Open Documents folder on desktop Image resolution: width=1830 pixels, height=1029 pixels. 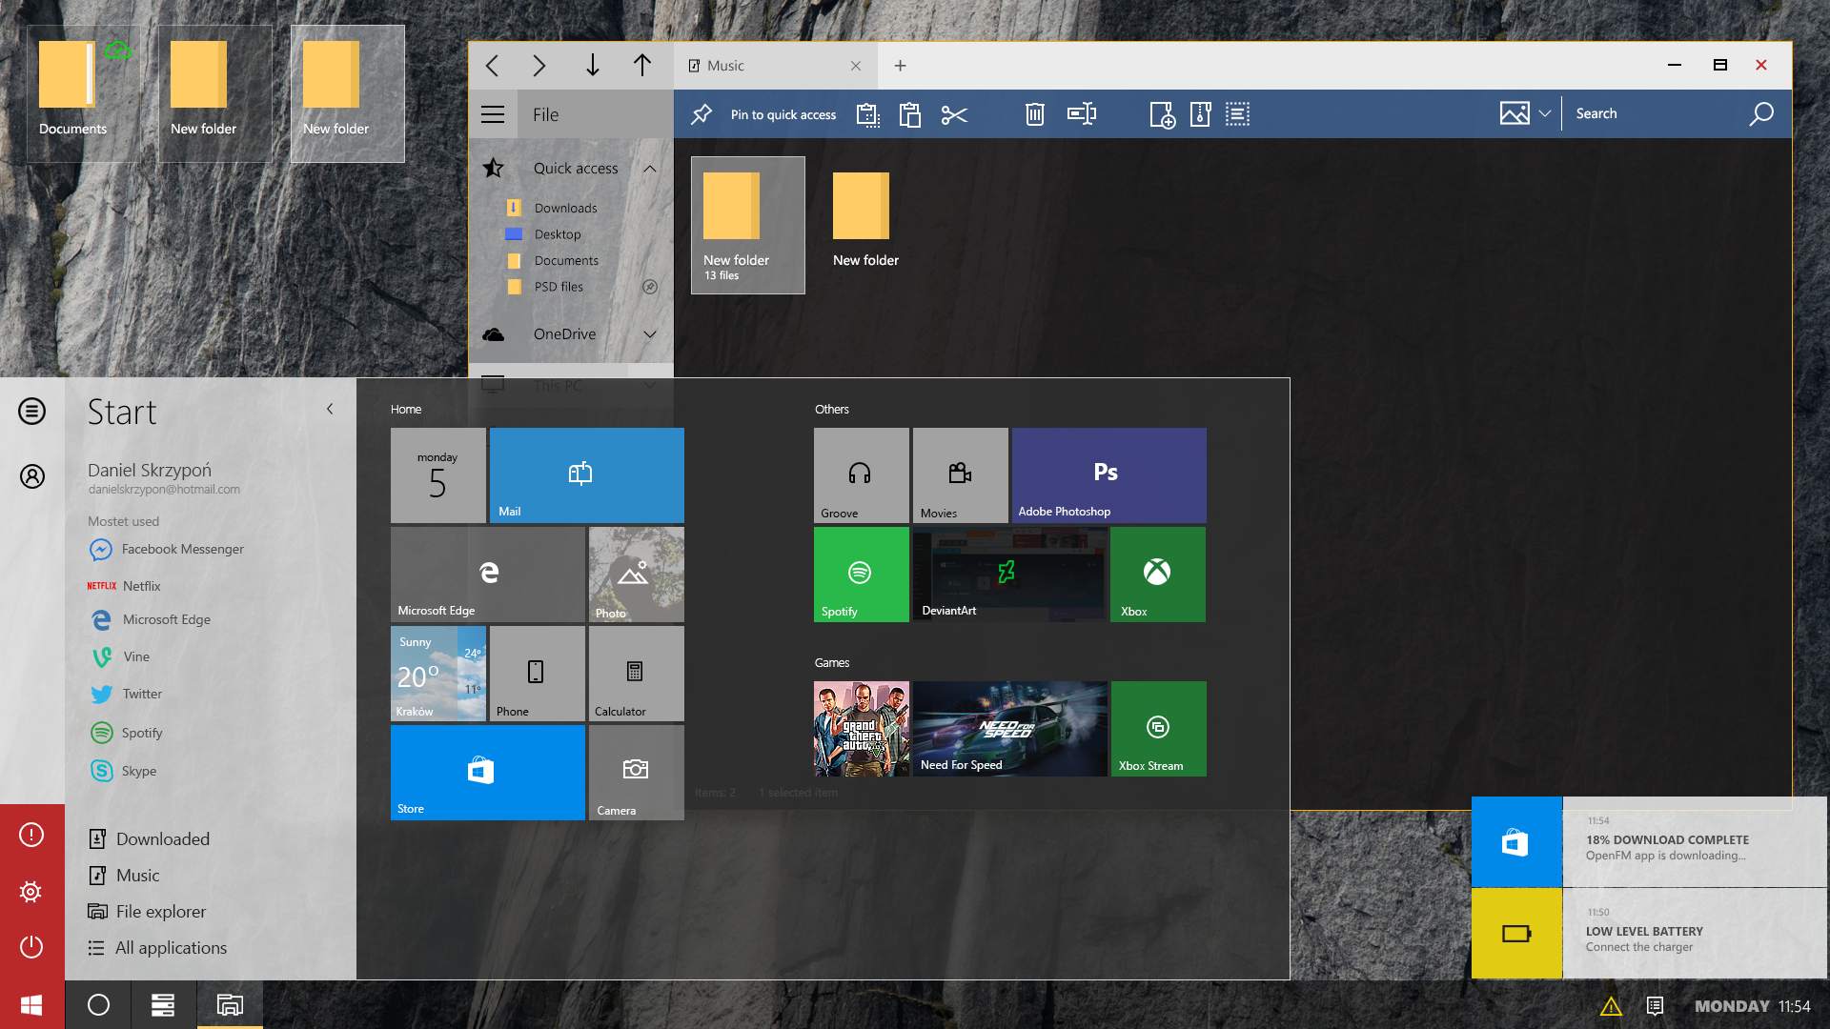84,93
